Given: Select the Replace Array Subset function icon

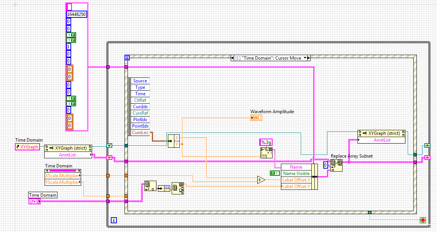Looking at the screenshot, I should point(337,165).
